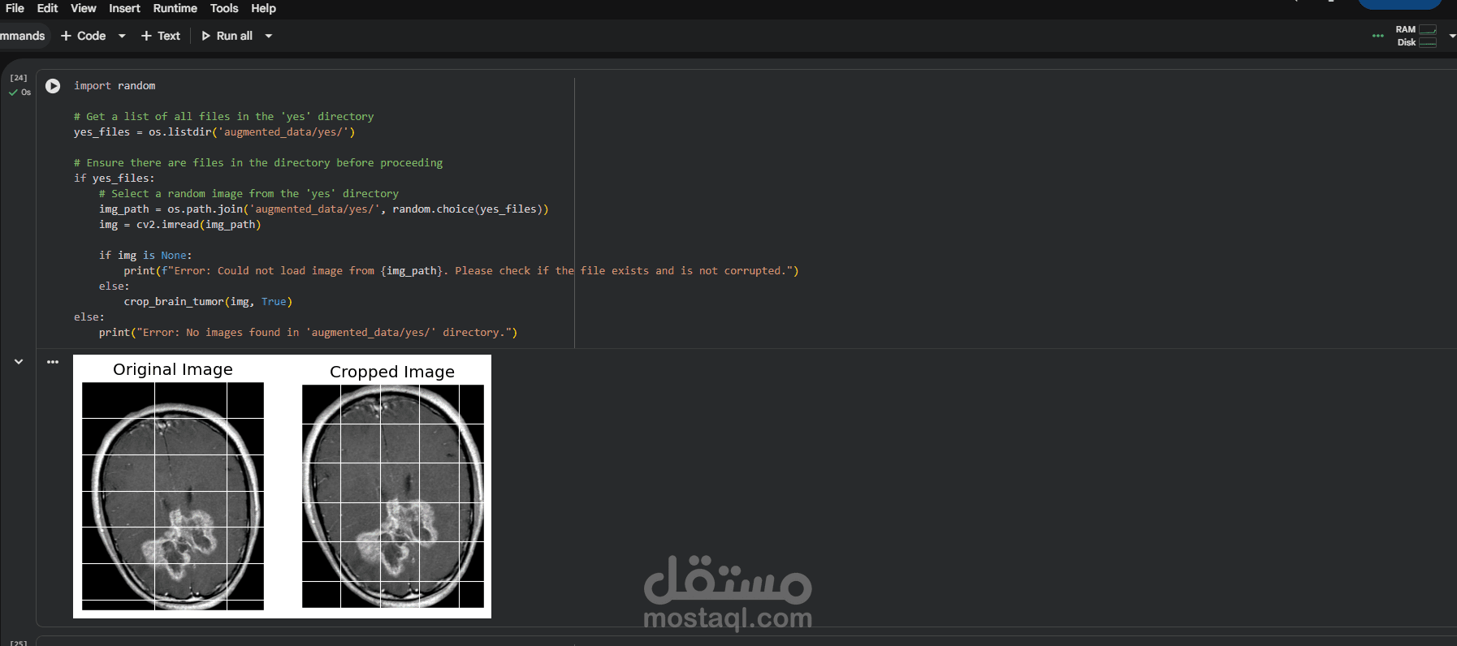Add a new Code cell
1457x646 pixels.
pyautogui.click(x=83, y=36)
